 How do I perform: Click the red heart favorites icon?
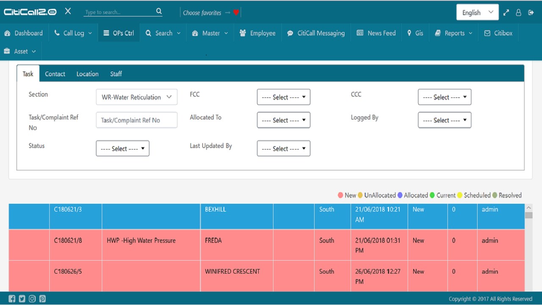[236, 13]
